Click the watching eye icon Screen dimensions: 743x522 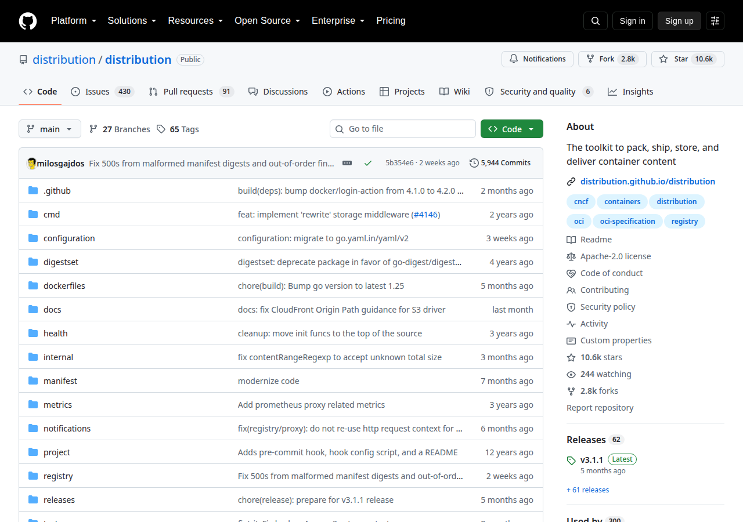[571, 374]
